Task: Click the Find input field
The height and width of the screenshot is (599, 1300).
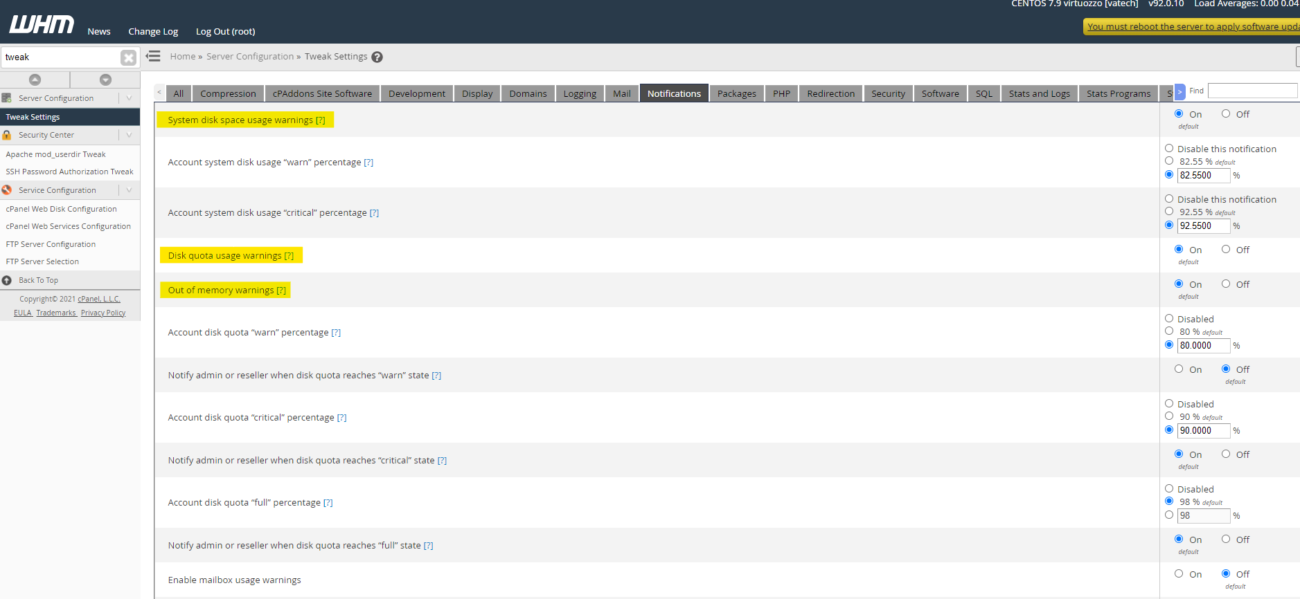Action: click(1252, 91)
